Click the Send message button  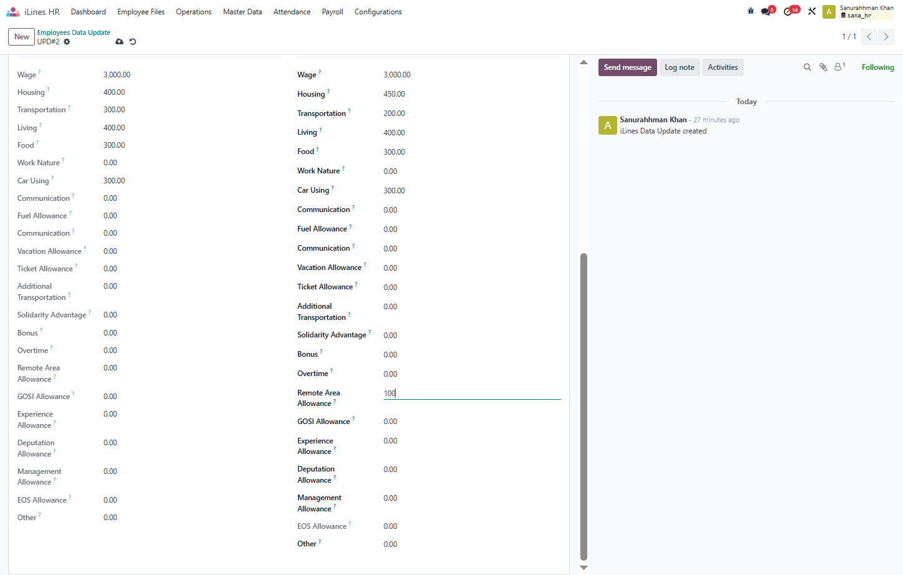628,67
